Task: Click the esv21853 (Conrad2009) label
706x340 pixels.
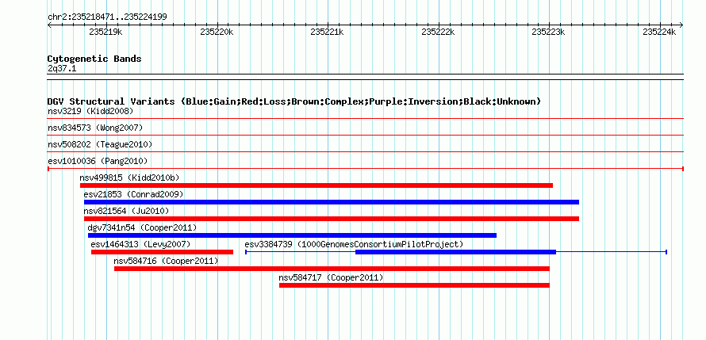Action: pyautogui.click(x=134, y=194)
